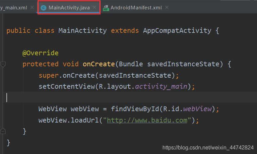This screenshot has width=257, height=154.
Task: Click the fold end marker at closing brace
Action: 3,131
